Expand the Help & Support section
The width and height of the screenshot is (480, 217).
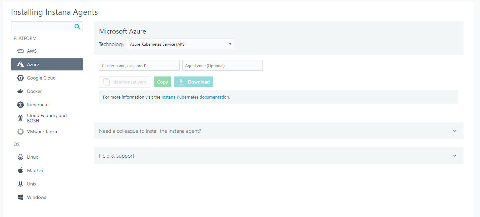tap(279, 156)
